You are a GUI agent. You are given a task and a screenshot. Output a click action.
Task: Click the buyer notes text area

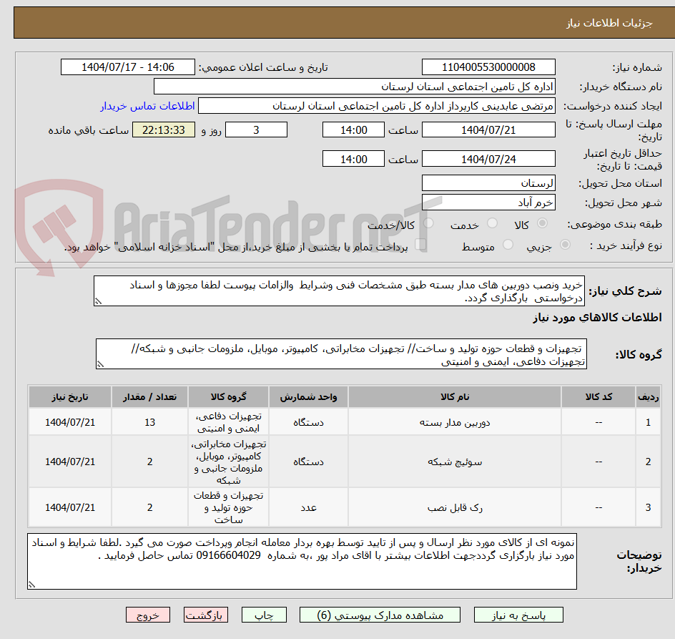(302, 561)
